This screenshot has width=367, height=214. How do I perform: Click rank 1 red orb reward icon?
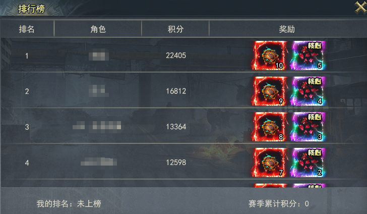pyautogui.click(x=269, y=56)
